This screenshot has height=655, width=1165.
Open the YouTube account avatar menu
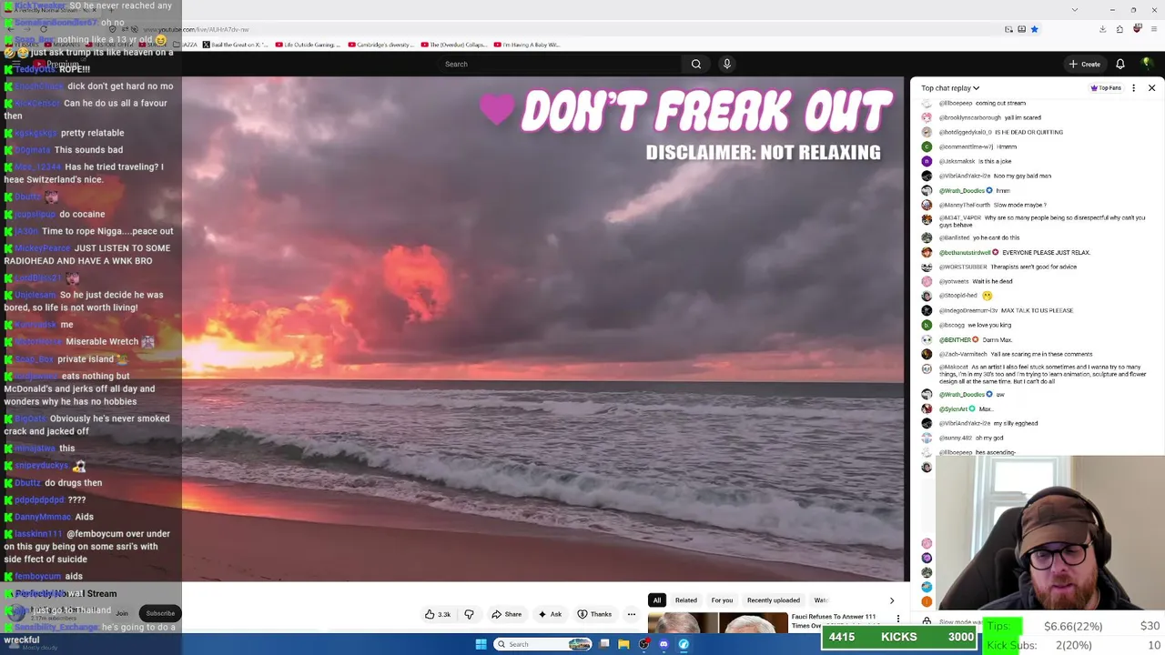(1146, 64)
